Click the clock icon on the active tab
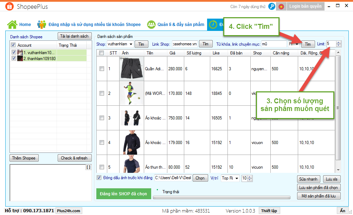 point(213,25)
